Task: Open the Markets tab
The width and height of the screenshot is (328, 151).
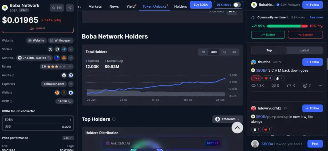Action: [x=95, y=6]
